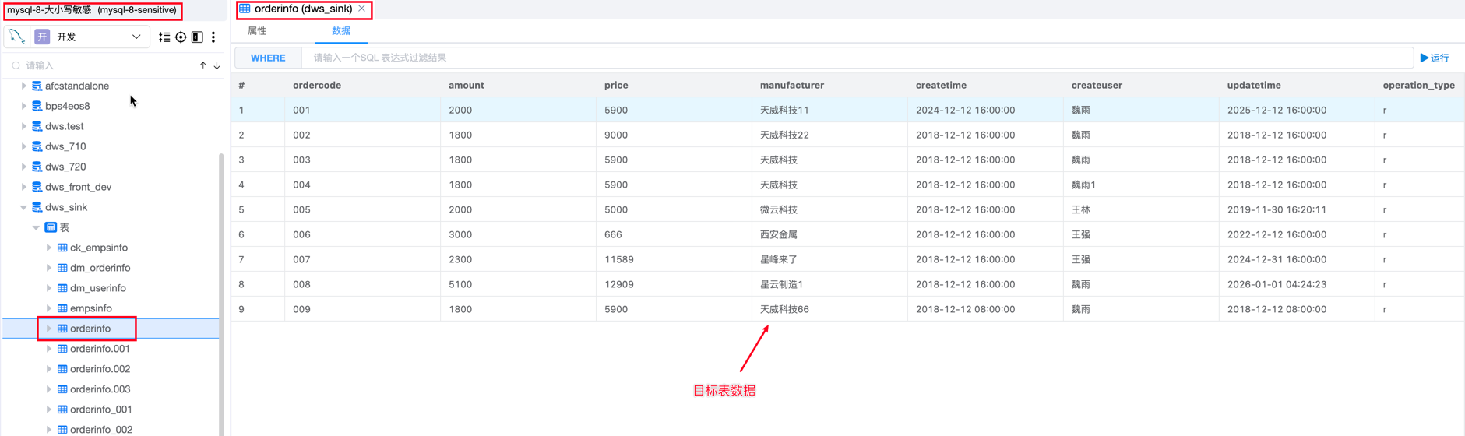Focus the 请输入 tree search box

point(101,65)
